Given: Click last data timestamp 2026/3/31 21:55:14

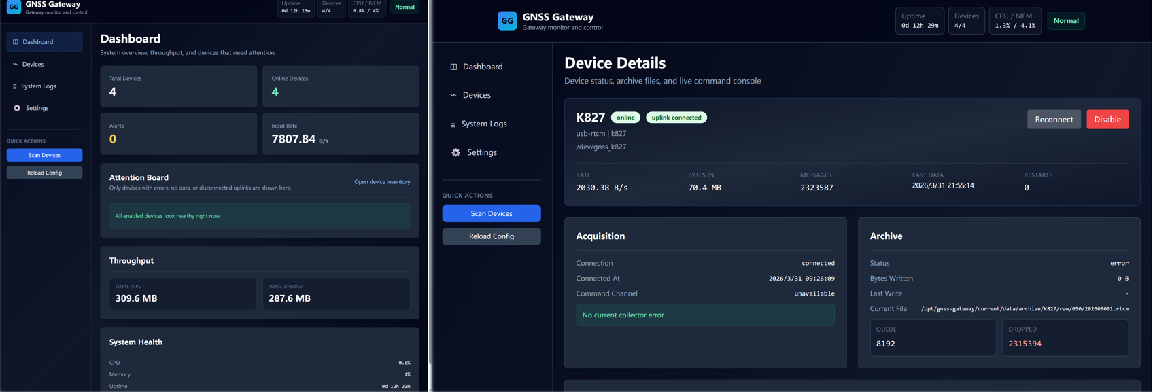Looking at the screenshot, I should pos(943,185).
